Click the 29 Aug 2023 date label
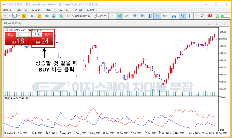The width and height of the screenshot is (232, 138). coord(94,133)
